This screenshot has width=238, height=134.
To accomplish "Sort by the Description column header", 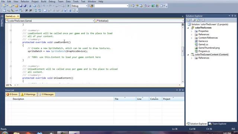I will pyautogui.click(x=63, y=99).
